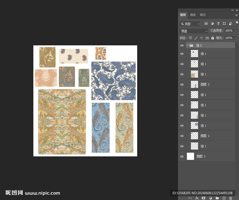Image resolution: width=239 pixels, height=200 pixels.
Task: Lock layer position move icon
Action: click(201, 38)
